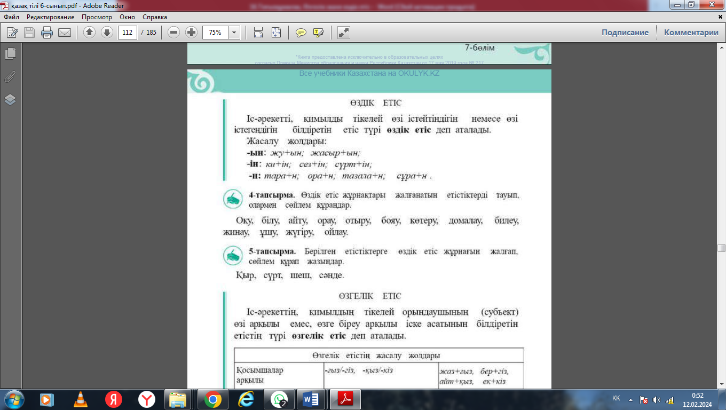
Task: Click the "7-бөлім" section label
Action: 480,48
